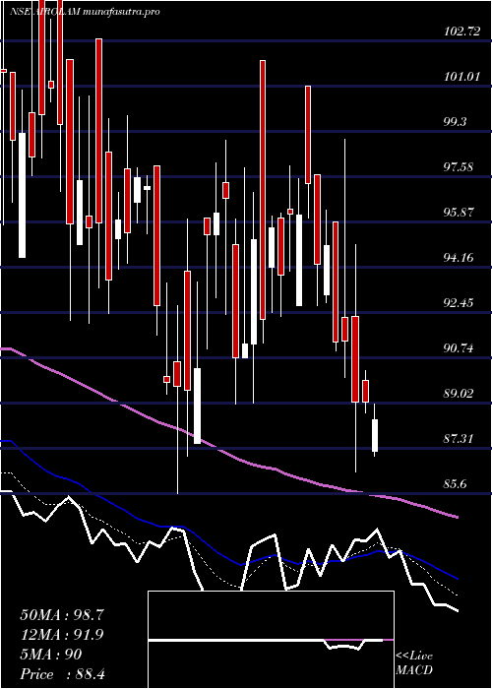Select the 89.02 price level label
492x689 pixels.
tap(461, 394)
